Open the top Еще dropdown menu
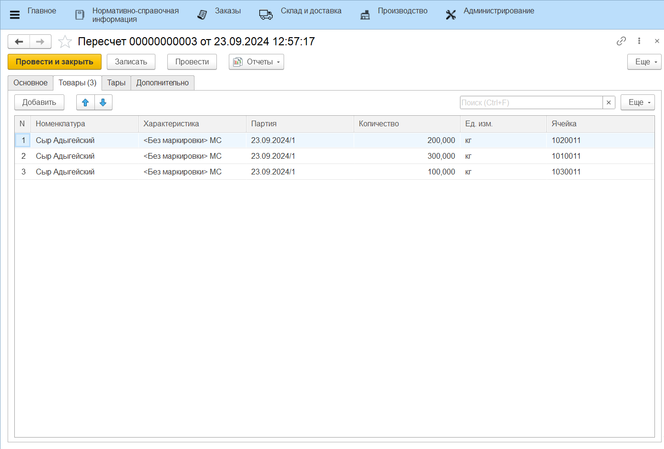 click(x=644, y=62)
